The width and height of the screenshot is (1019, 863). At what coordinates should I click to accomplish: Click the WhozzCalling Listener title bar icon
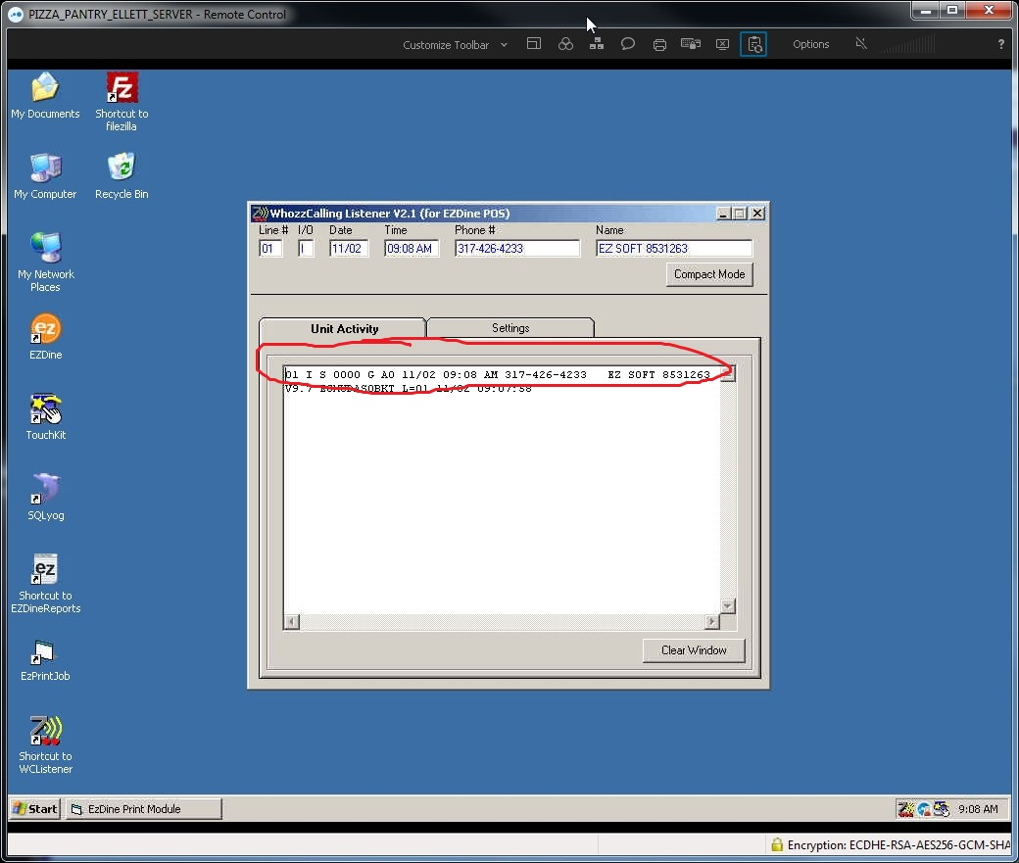(260, 214)
